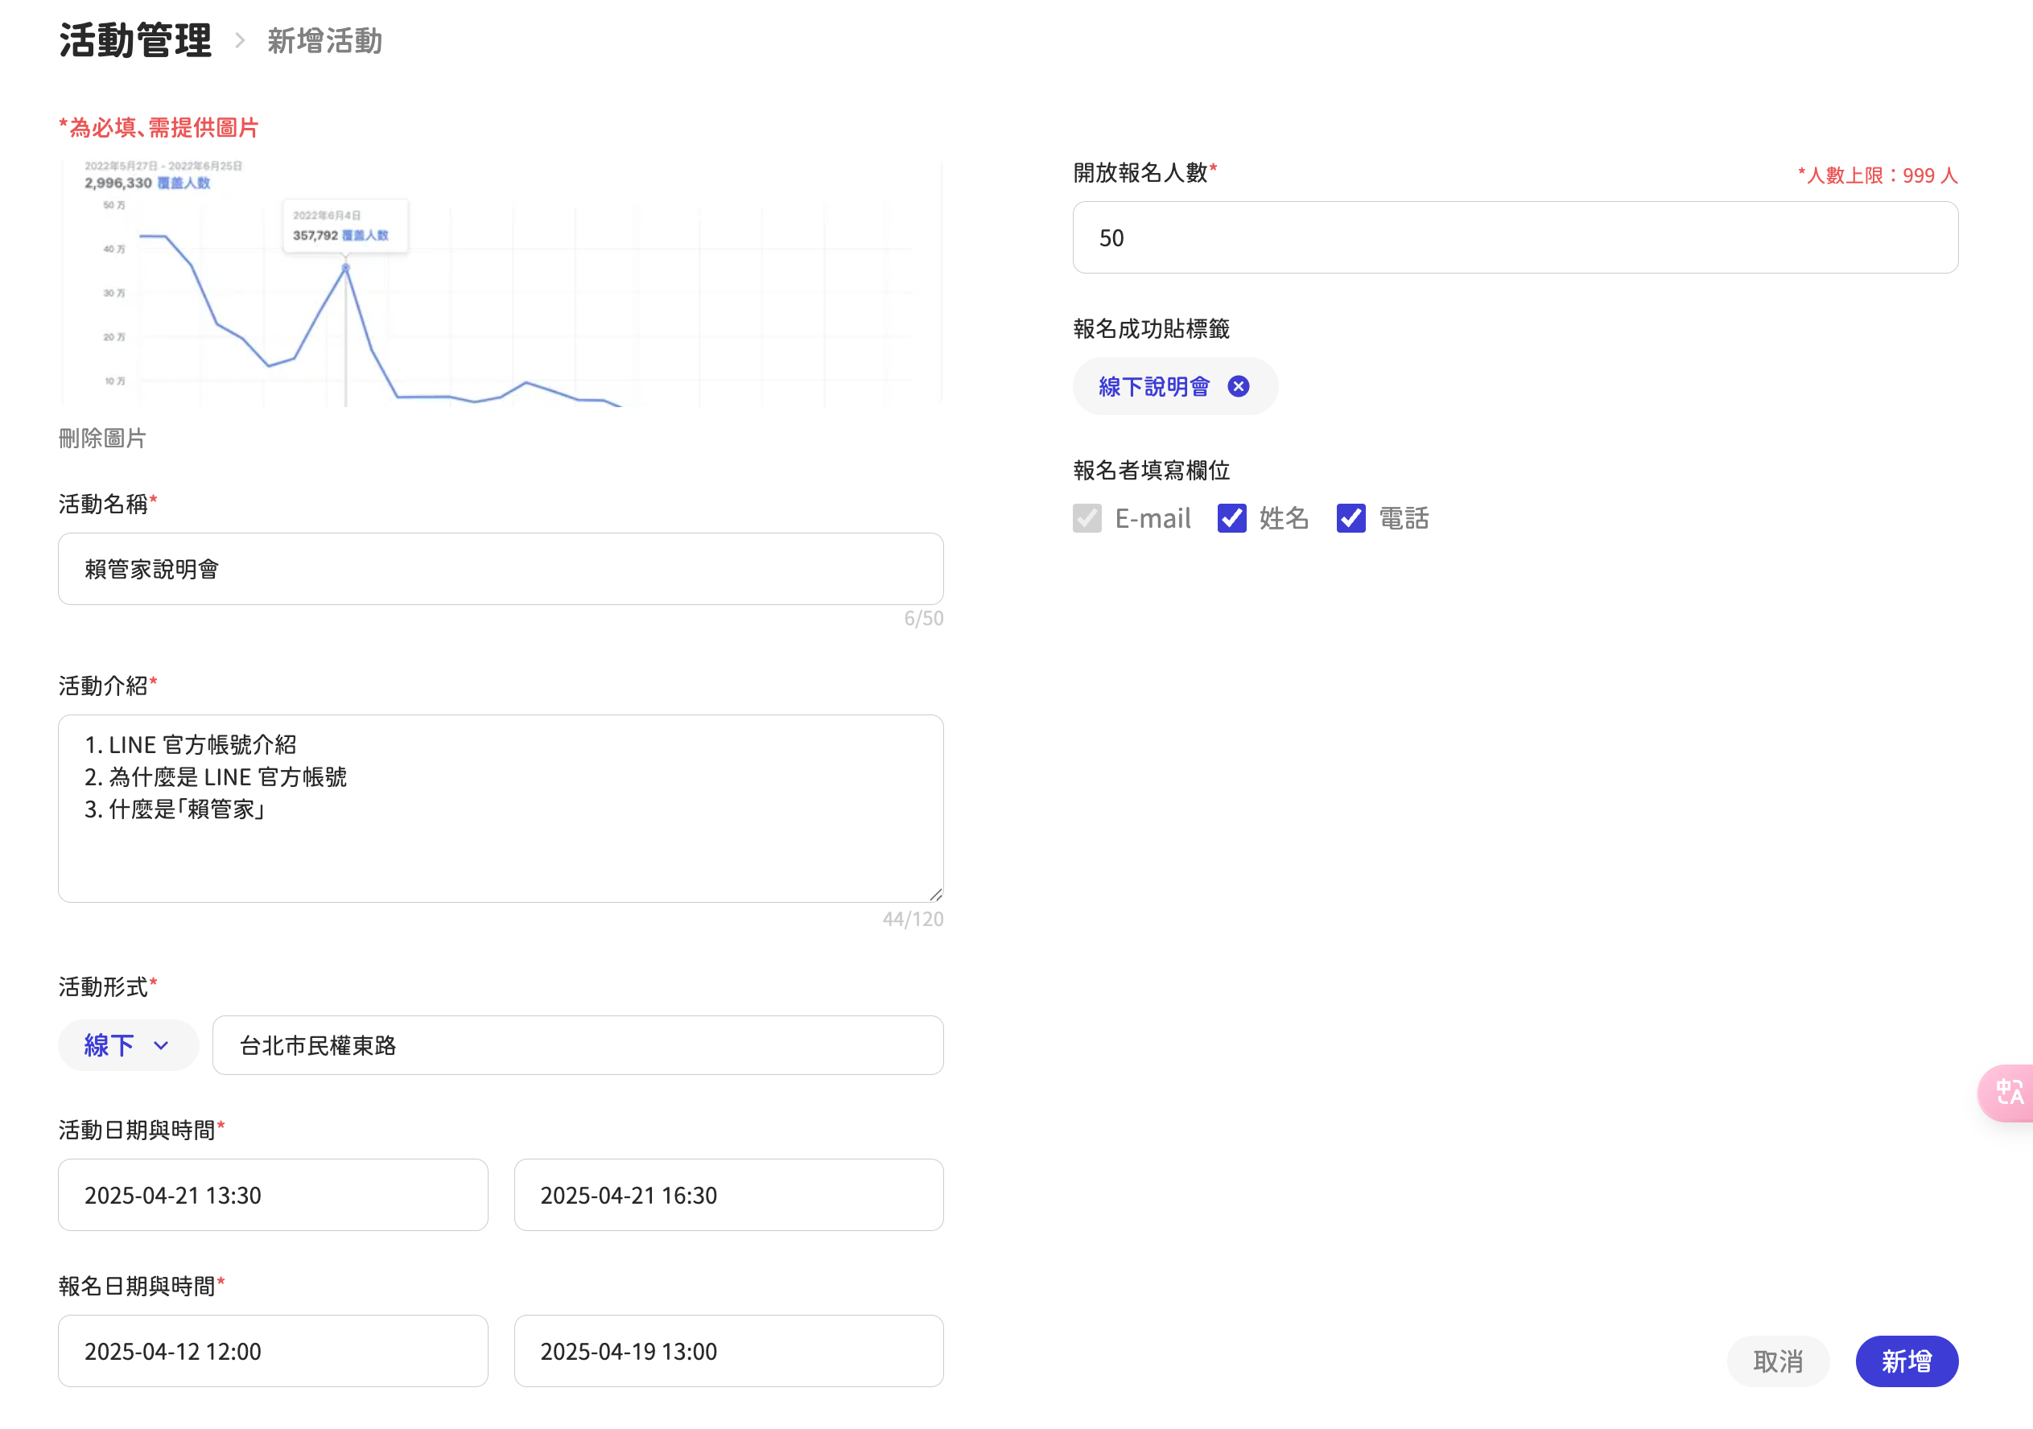2033x1429 pixels.
Task: Remove the 線下說明會 tag with its x icon
Action: point(1238,386)
